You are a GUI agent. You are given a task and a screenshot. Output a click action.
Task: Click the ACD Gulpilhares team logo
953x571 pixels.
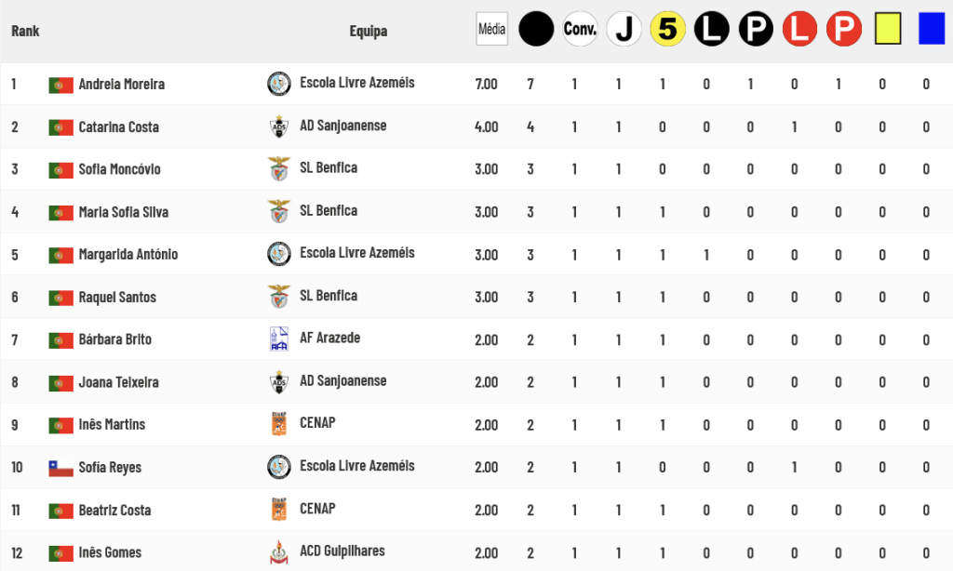click(279, 552)
